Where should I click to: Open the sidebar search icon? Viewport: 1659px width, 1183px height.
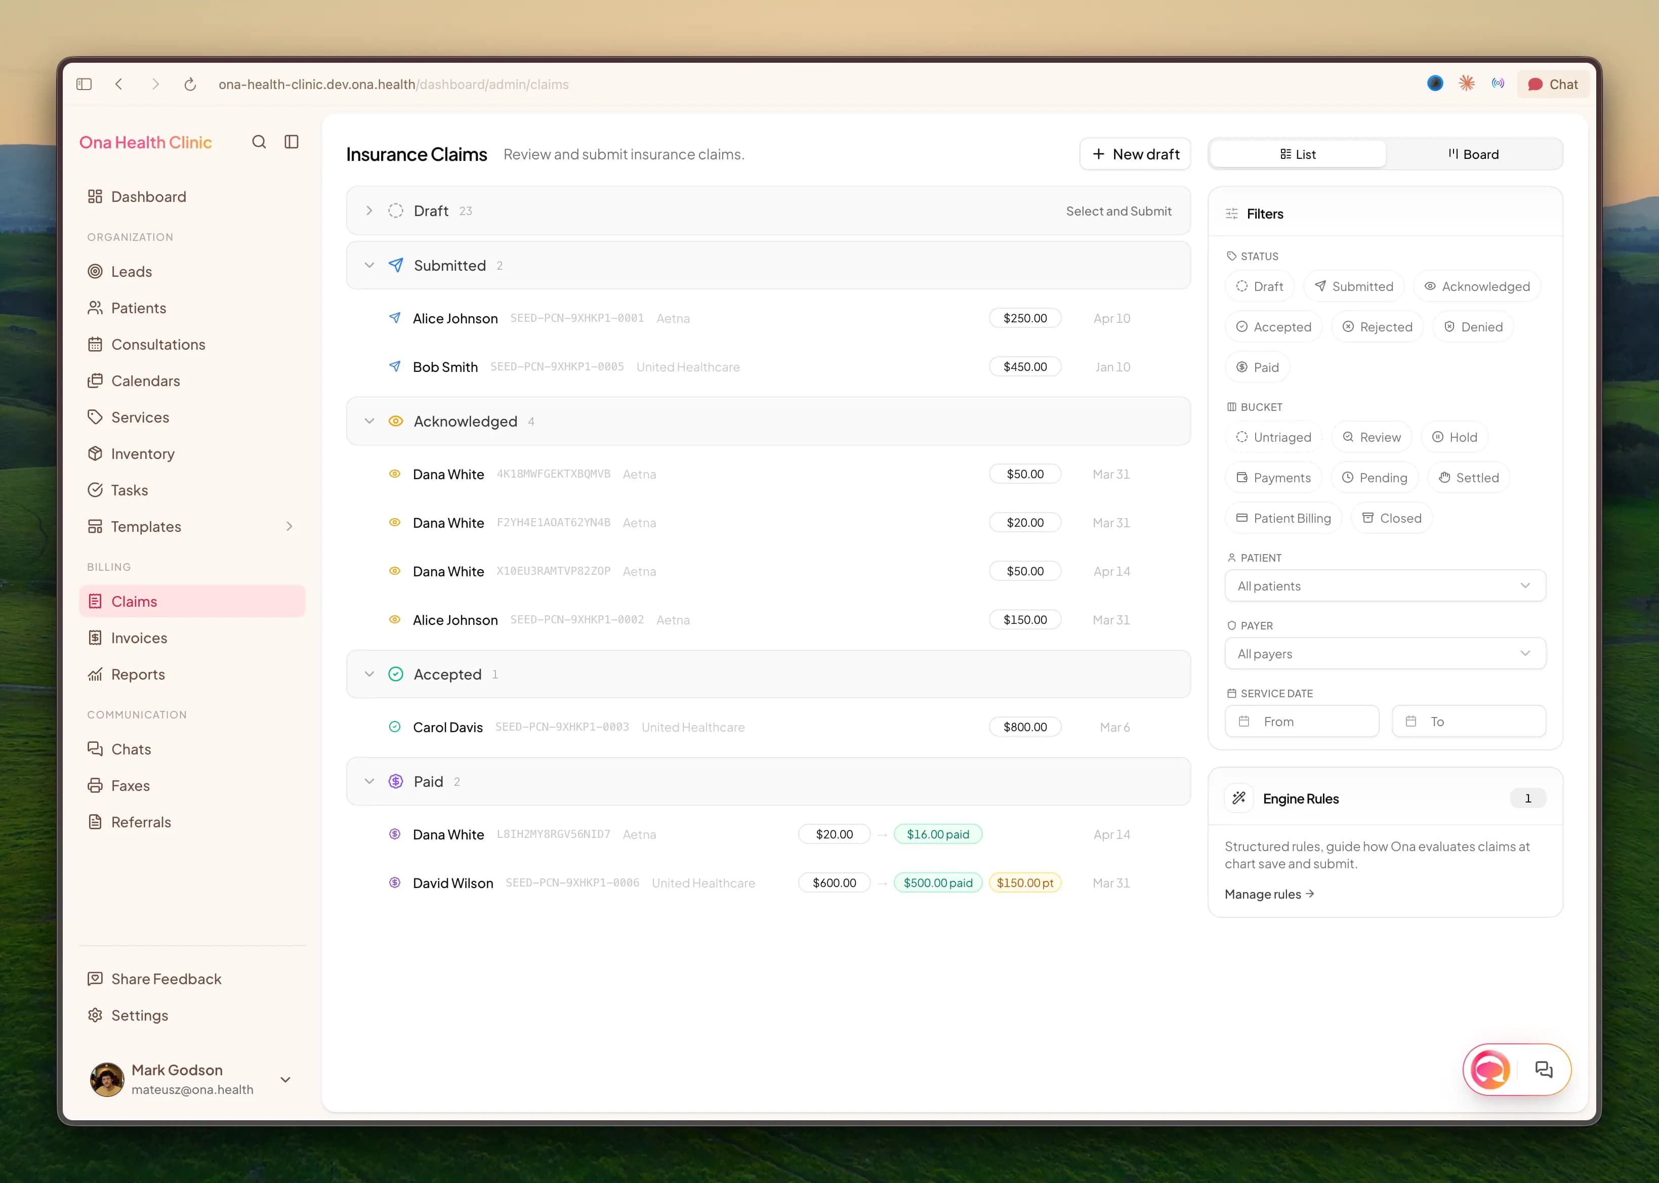pos(259,142)
